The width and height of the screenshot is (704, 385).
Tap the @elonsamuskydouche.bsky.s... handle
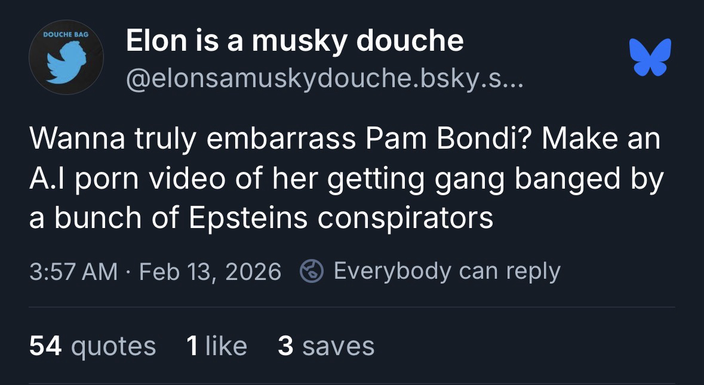click(323, 77)
